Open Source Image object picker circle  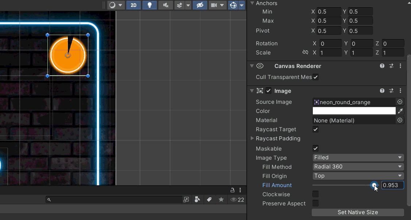(x=400, y=102)
